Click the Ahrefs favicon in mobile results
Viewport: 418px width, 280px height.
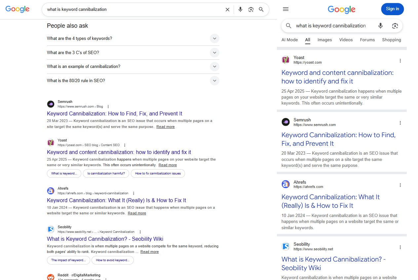point(285,184)
